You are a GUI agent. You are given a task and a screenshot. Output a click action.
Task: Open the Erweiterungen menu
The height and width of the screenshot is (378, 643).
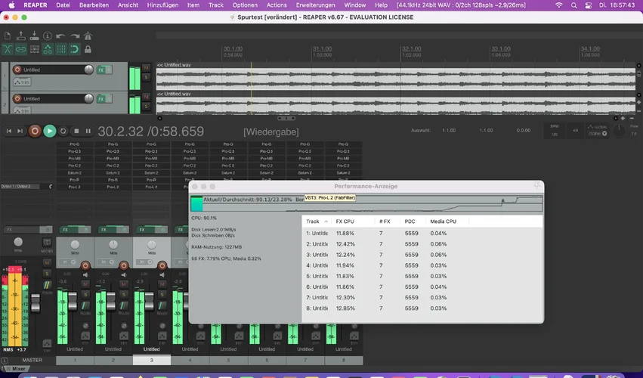pyautogui.click(x=315, y=5)
